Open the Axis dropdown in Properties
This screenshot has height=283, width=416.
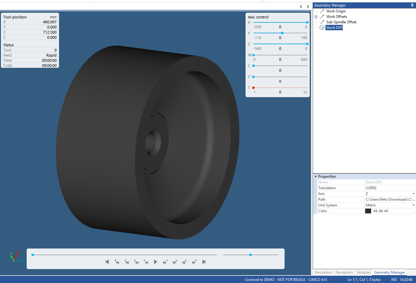tap(413, 193)
